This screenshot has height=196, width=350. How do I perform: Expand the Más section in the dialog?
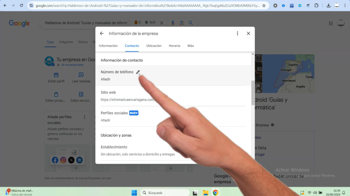(x=190, y=46)
